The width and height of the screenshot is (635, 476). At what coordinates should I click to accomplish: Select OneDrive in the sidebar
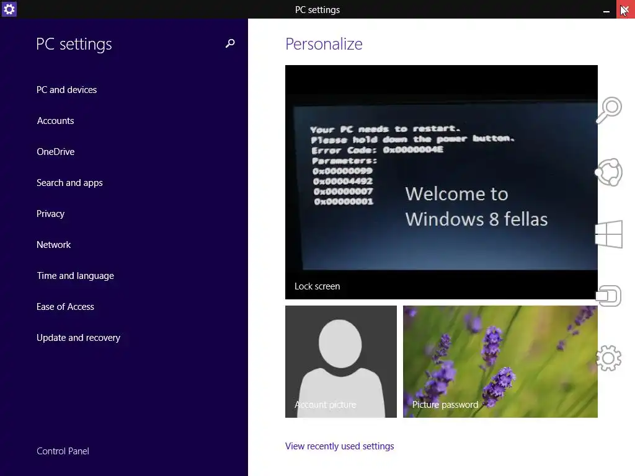tap(55, 152)
